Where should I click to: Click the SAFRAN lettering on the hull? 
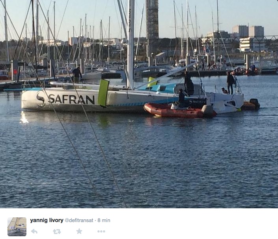pyautogui.click(x=71, y=99)
